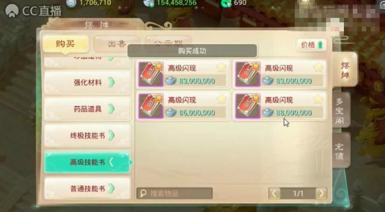Viewport: 385px width, 212px height.
Task: Click the 搜索物品 search field
Action: click(175, 193)
